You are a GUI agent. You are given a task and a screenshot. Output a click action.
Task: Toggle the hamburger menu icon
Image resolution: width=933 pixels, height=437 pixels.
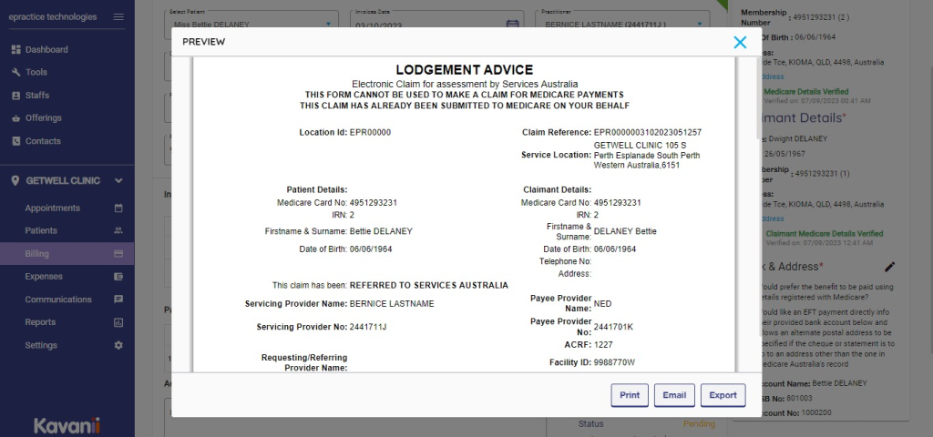point(118,17)
